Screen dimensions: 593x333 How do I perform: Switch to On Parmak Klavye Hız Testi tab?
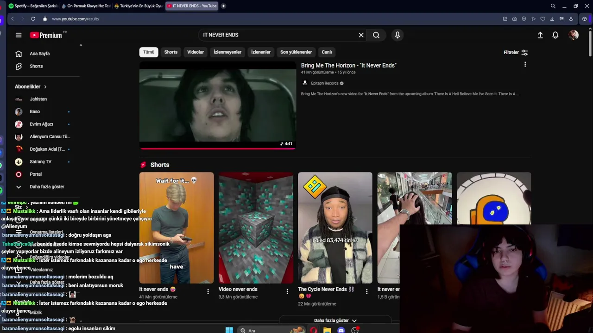86,6
